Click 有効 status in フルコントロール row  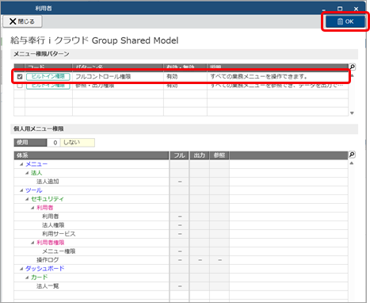click(172, 77)
